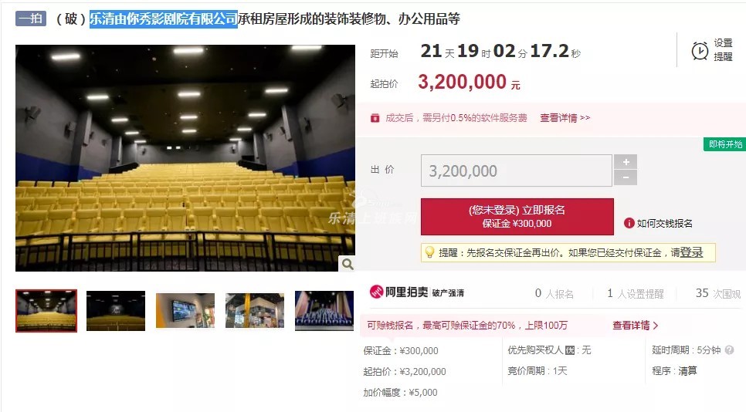The width and height of the screenshot is (746, 412).
Task: Click the alarm clock reminder icon
Action: tap(700, 50)
